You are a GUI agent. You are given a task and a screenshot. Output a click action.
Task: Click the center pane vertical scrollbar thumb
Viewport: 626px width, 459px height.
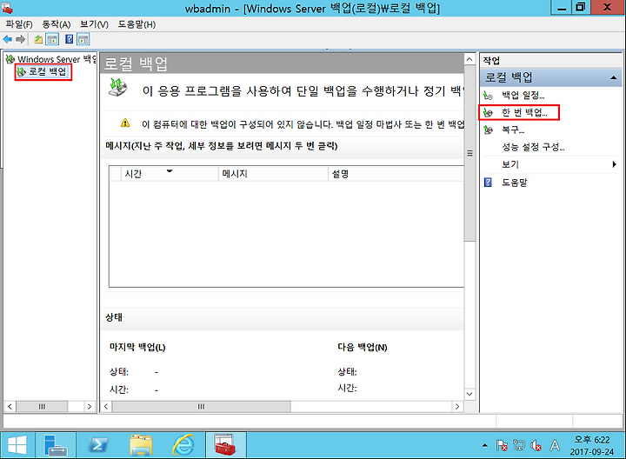[469, 153]
